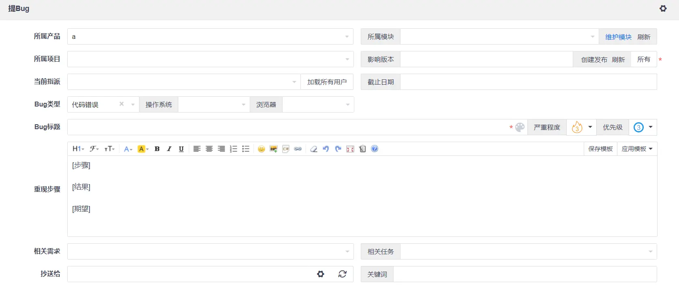Open the 操作系统 dropdown
The width and height of the screenshot is (679, 285).
coord(243,104)
